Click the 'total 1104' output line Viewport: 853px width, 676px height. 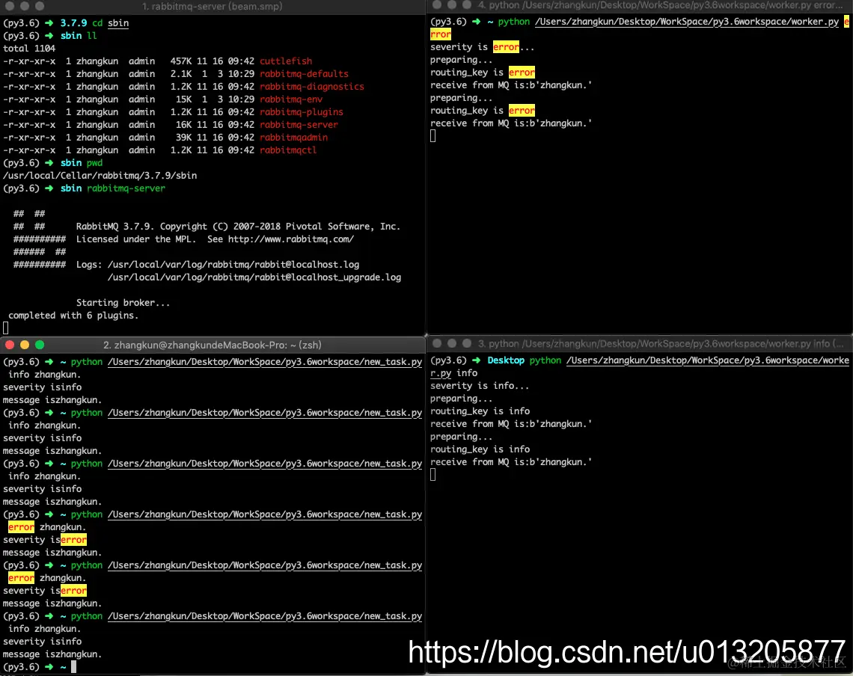[x=29, y=49]
